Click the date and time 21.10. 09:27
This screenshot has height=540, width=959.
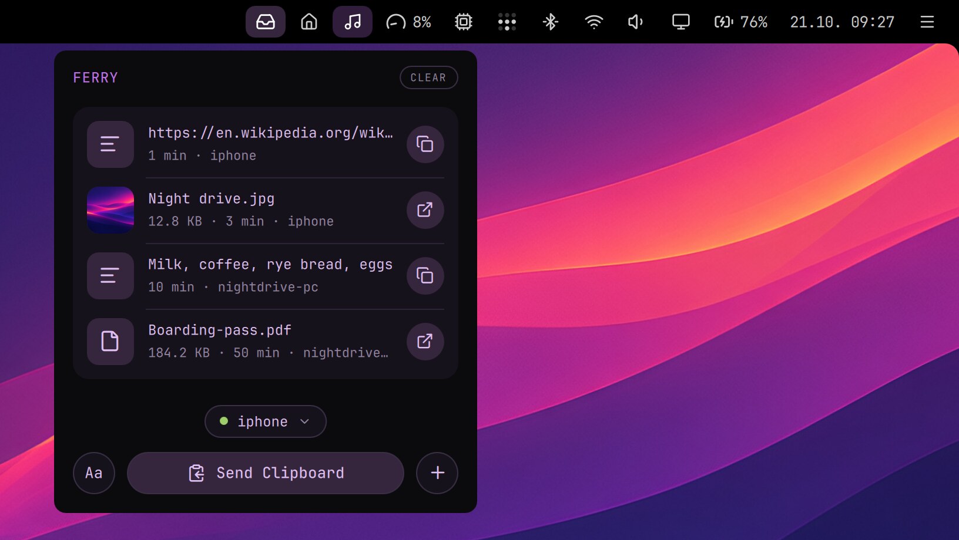[842, 22]
